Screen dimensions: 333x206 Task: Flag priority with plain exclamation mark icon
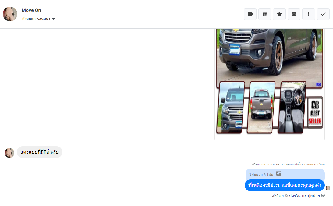[309, 14]
